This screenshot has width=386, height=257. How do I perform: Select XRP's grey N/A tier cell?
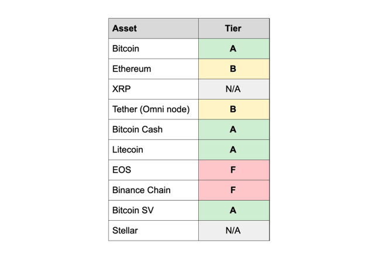[x=234, y=89]
